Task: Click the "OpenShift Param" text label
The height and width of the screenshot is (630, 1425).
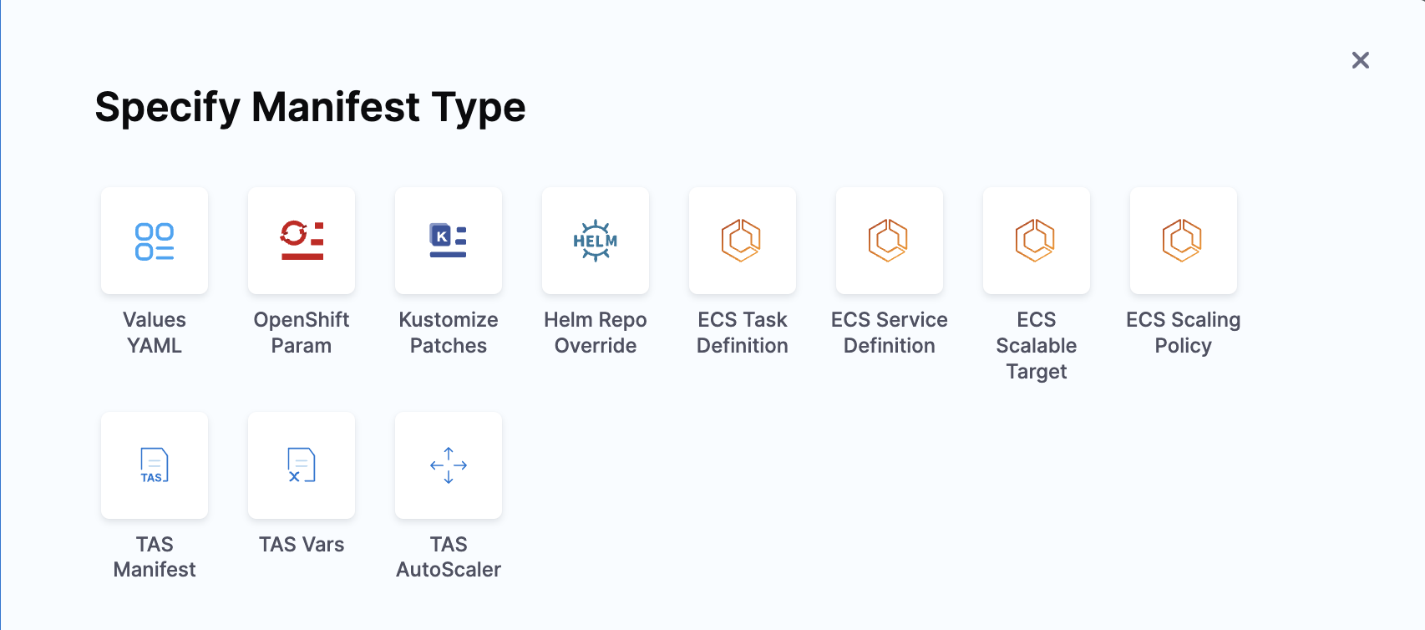Action: 302,333
